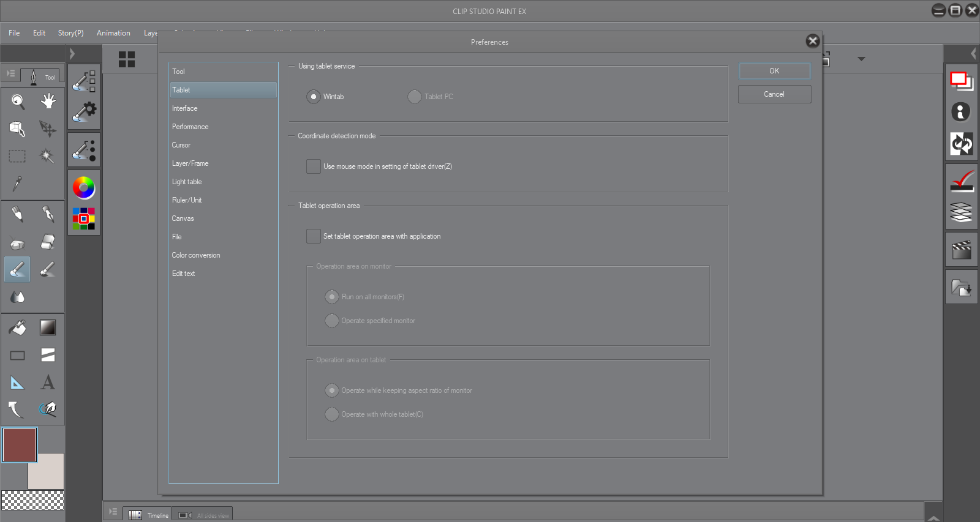Open the Color conversion preferences category
Image resolution: width=980 pixels, height=522 pixels.
click(224, 255)
